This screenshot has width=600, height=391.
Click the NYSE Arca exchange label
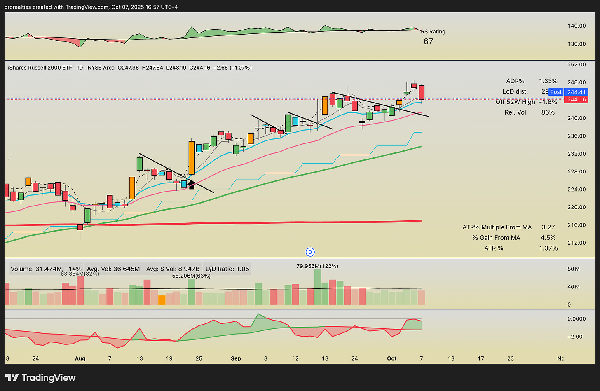point(101,68)
